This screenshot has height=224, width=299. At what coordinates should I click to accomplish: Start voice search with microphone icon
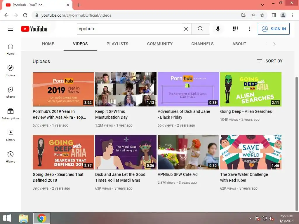pyautogui.click(x=218, y=29)
